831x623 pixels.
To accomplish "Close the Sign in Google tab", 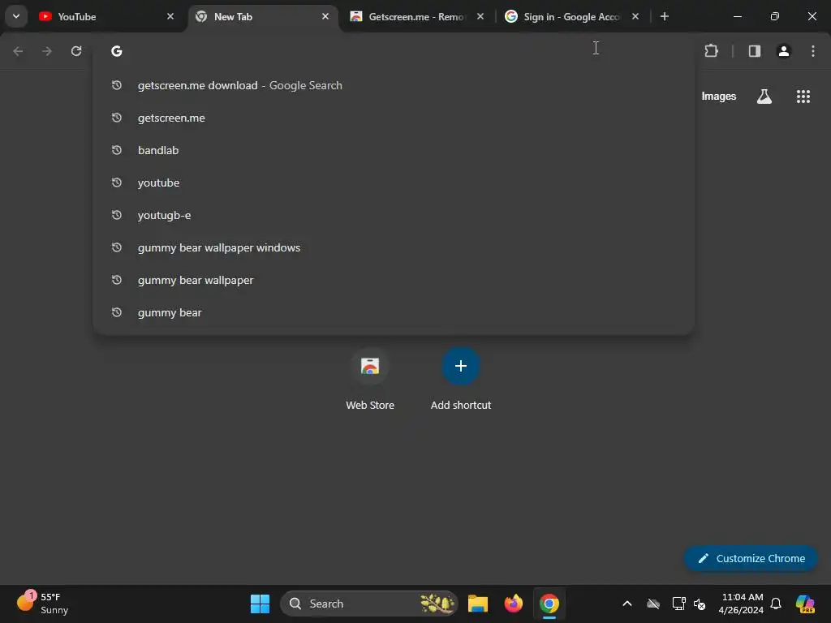I will [x=635, y=16].
